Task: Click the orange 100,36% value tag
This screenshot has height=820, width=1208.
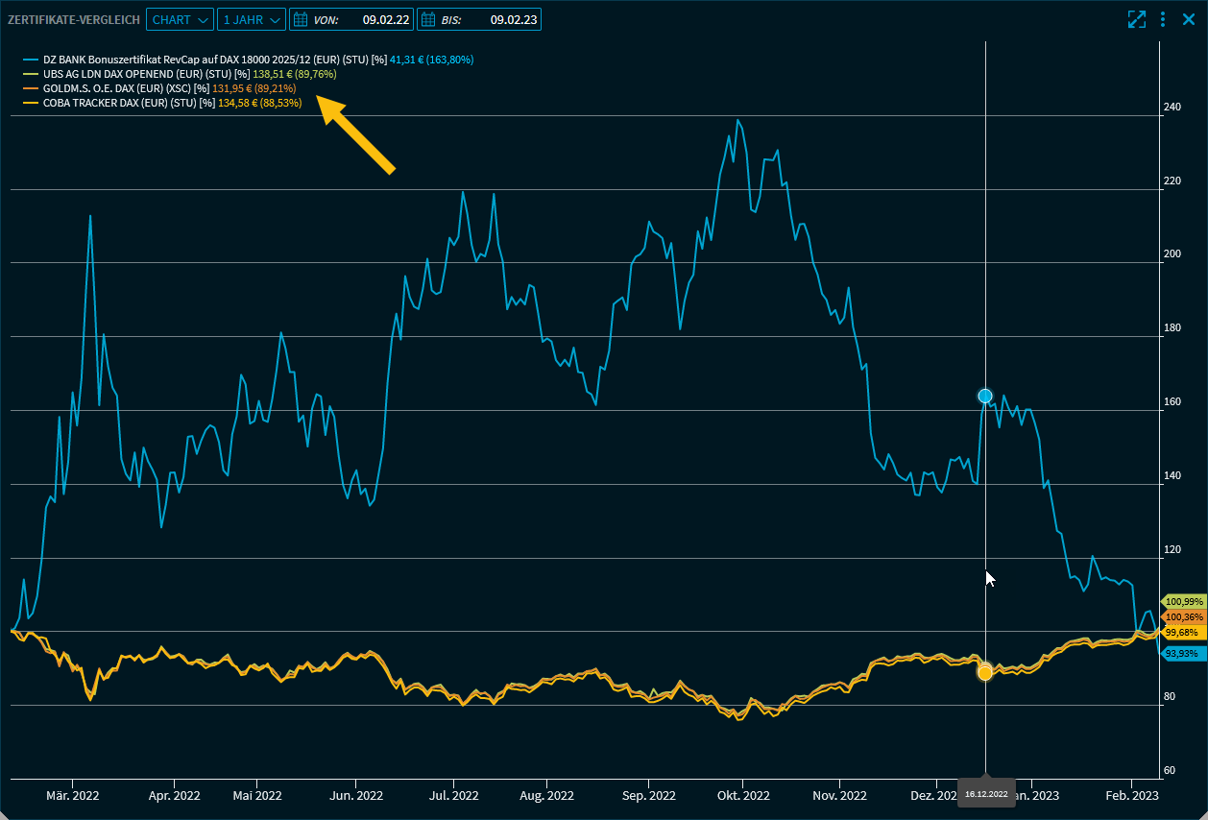Action: 1182,616
